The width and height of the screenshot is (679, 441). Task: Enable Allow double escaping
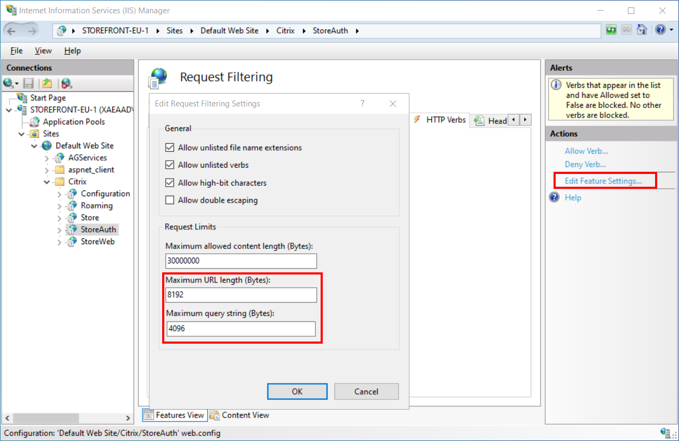coord(170,200)
